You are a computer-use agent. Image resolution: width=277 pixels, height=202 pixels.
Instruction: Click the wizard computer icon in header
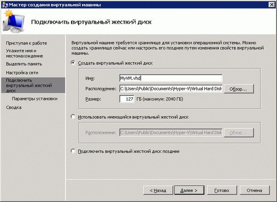pyautogui.click(x=13, y=21)
